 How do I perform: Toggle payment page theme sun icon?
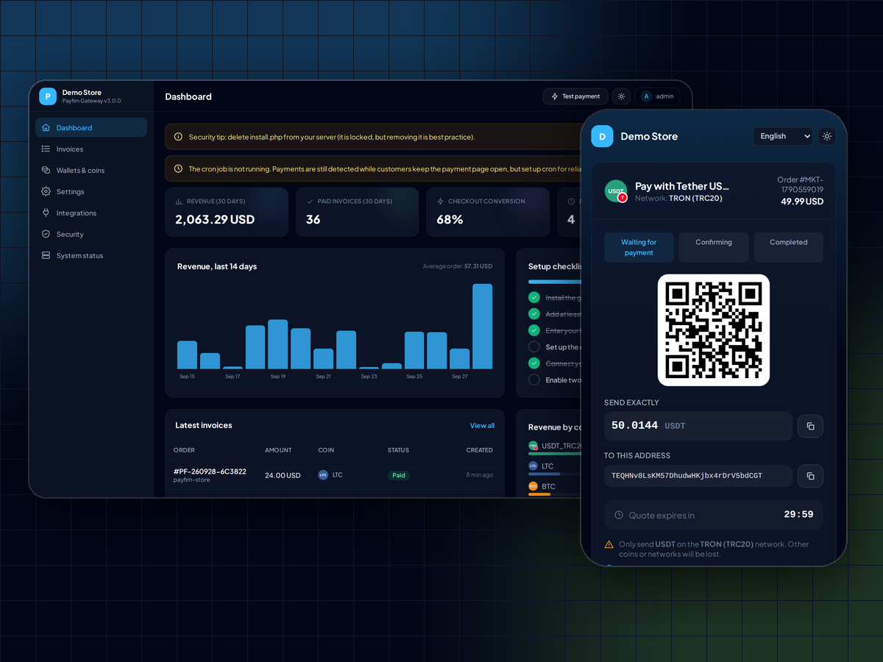[x=827, y=136]
